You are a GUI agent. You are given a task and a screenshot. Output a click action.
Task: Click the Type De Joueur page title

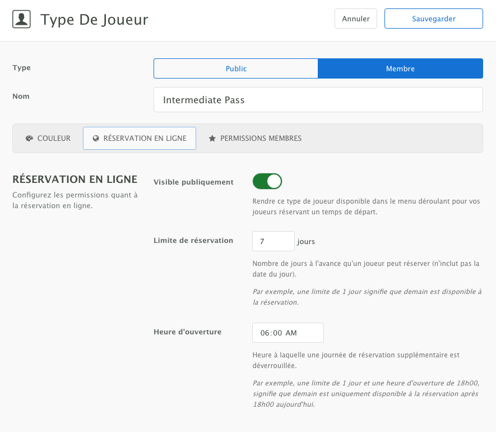click(x=94, y=20)
